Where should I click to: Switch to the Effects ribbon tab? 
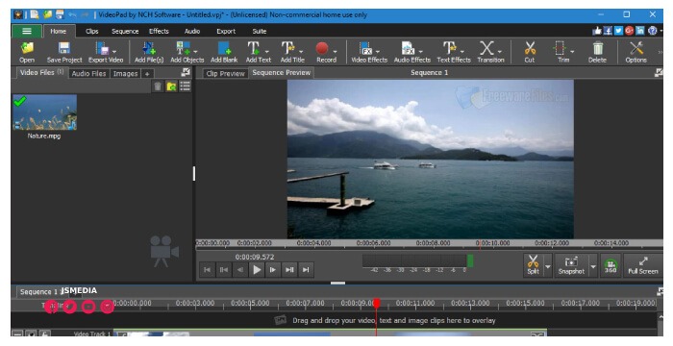point(159,31)
